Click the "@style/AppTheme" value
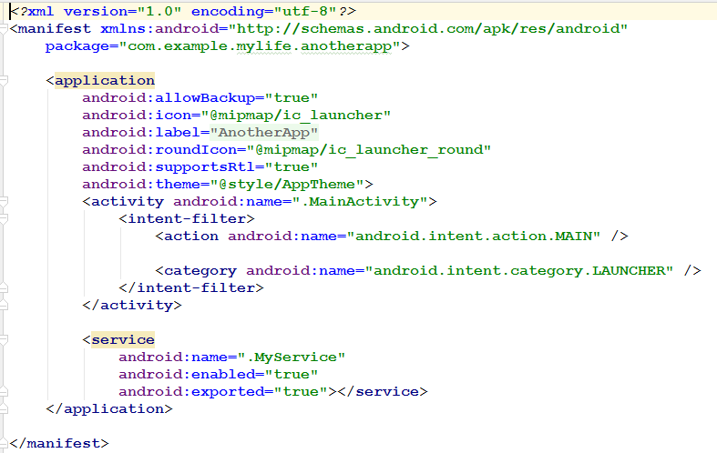Image resolution: width=717 pixels, height=453 pixels. (287, 185)
